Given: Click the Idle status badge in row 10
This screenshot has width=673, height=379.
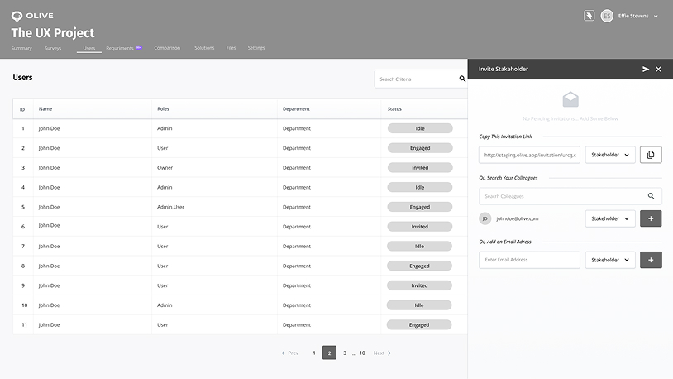Looking at the screenshot, I should pos(419,305).
